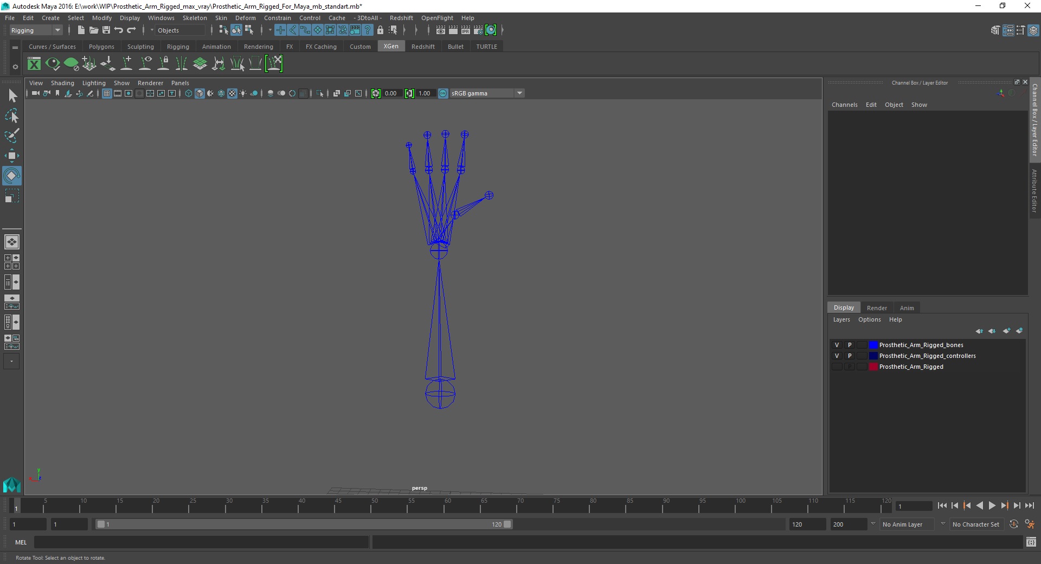The width and height of the screenshot is (1041, 564).
Task: Open animation preferences icon
Action: click(x=1030, y=524)
